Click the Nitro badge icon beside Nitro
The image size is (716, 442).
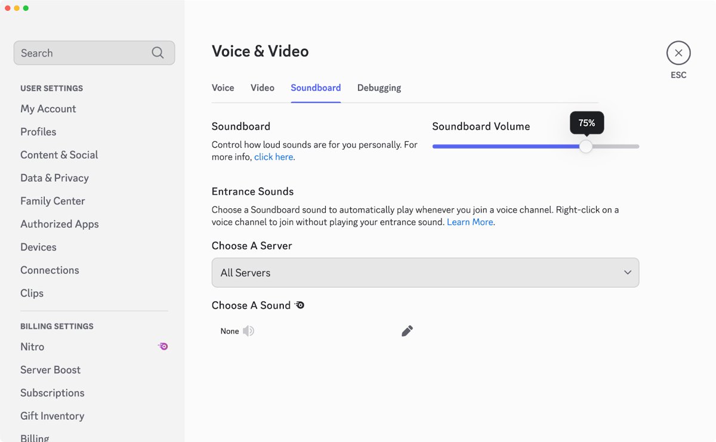click(163, 346)
